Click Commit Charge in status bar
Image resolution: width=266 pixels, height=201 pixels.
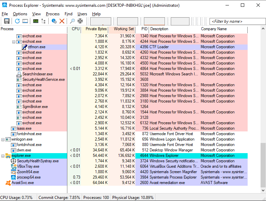pos(59,198)
